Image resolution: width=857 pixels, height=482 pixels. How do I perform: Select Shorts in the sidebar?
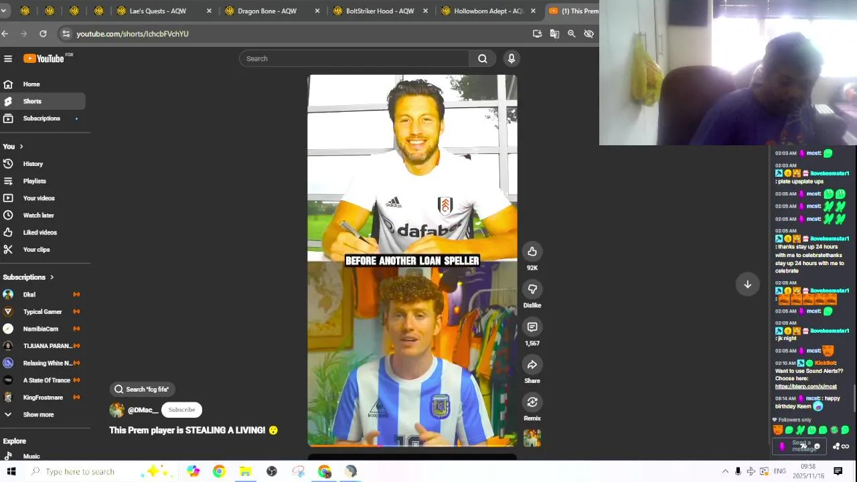42,101
